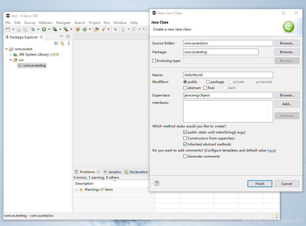Click the External Tools run icon
306x226 pixels.
pos(66,29)
